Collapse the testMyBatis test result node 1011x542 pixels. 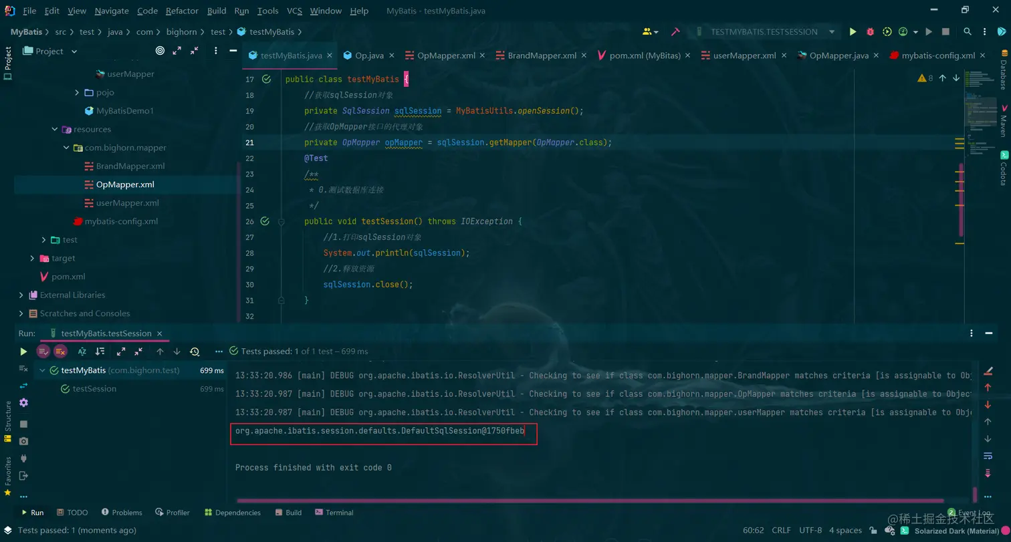pos(43,370)
